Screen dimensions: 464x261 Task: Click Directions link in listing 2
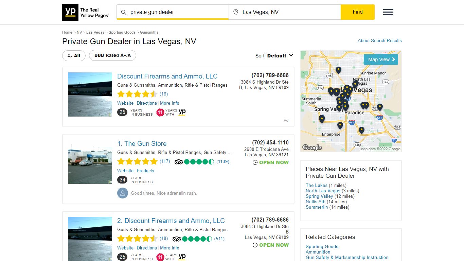point(147,248)
